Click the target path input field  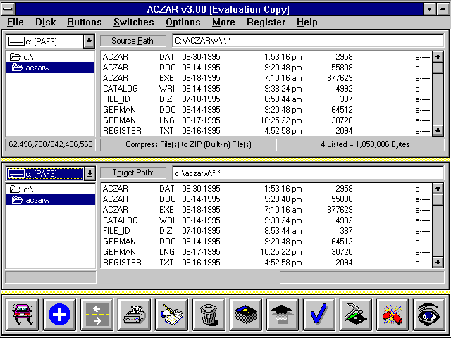[307, 173]
